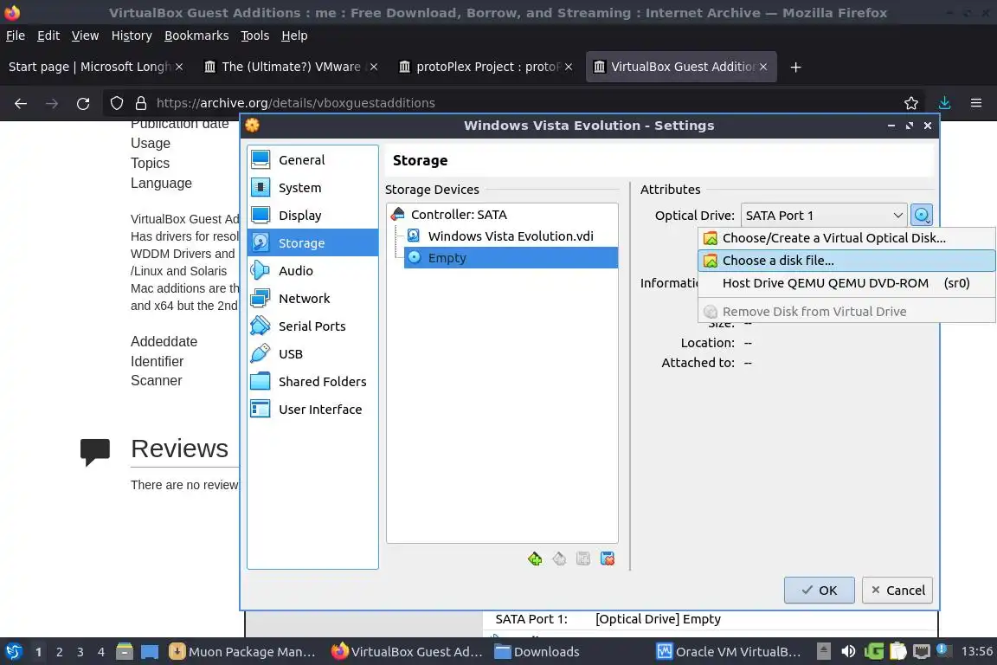Click the Cancel button in Settings dialog
The width and height of the screenshot is (997, 665).
click(x=897, y=590)
